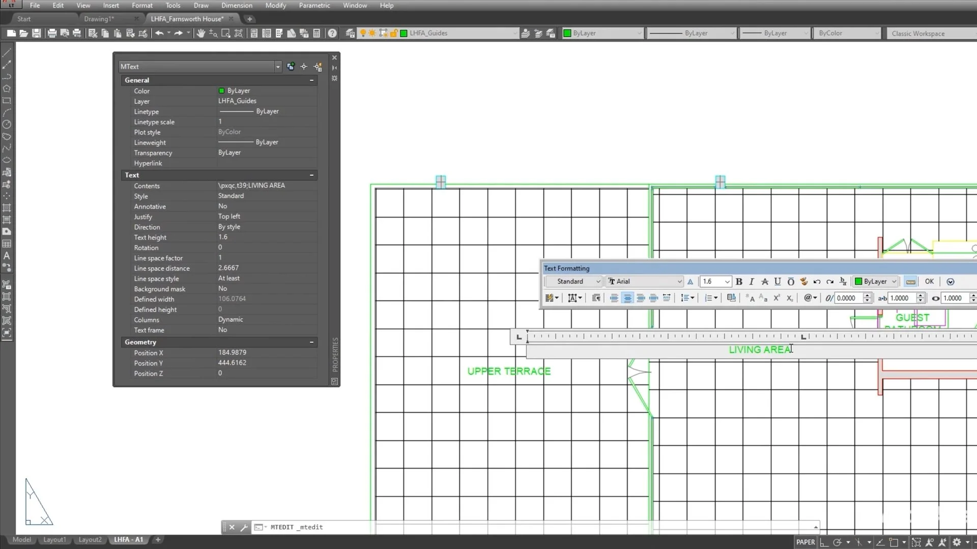Select the Line tool
Image resolution: width=977 pixels, height=549 pixels.
(7, 53)
